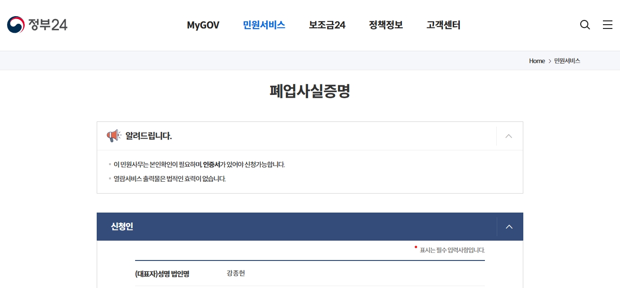Click the megaphone notice icon
The height and width of the screenshot is (288, 620).
(114, 136)
